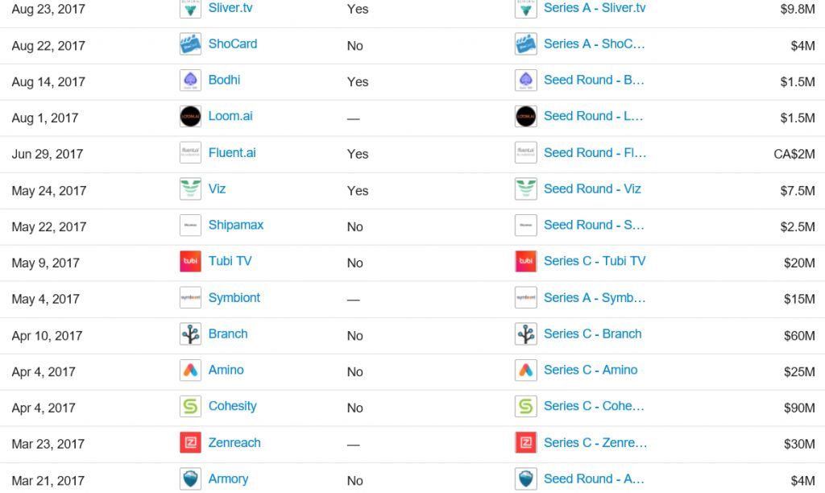Open the Series C - Tubi TV funding link
The width and height of the screenshot is (825, 493).
coord(595,261)
